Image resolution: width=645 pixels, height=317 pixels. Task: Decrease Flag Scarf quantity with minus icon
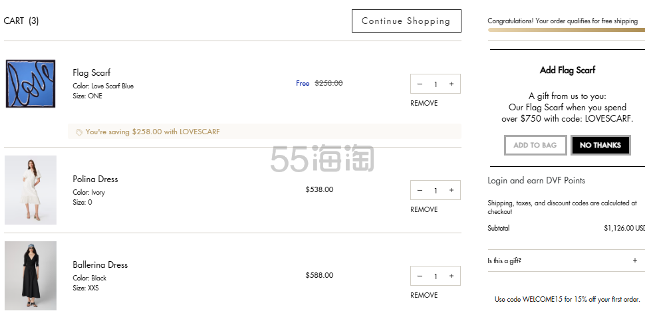(x=420, y=84)
